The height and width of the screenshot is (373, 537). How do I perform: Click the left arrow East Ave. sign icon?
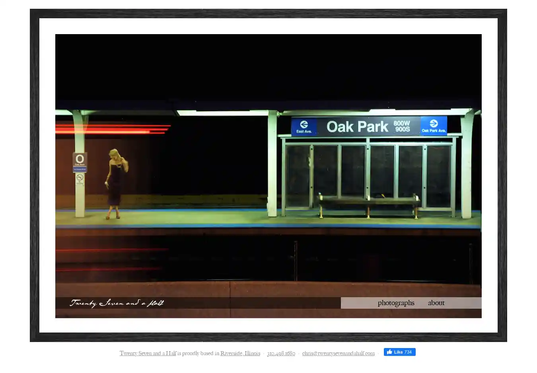(x=304, y=125)
